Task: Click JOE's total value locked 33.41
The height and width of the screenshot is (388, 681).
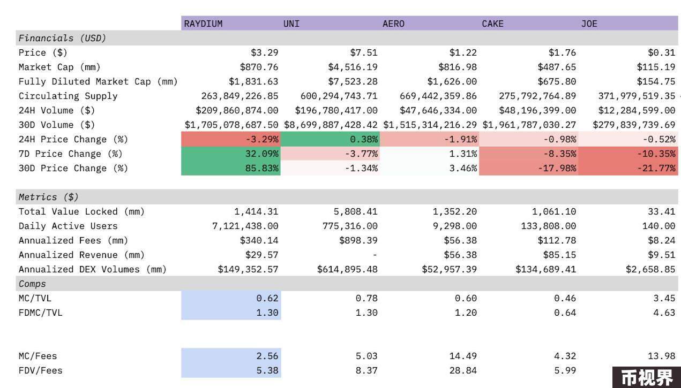Action: [662, 211]
